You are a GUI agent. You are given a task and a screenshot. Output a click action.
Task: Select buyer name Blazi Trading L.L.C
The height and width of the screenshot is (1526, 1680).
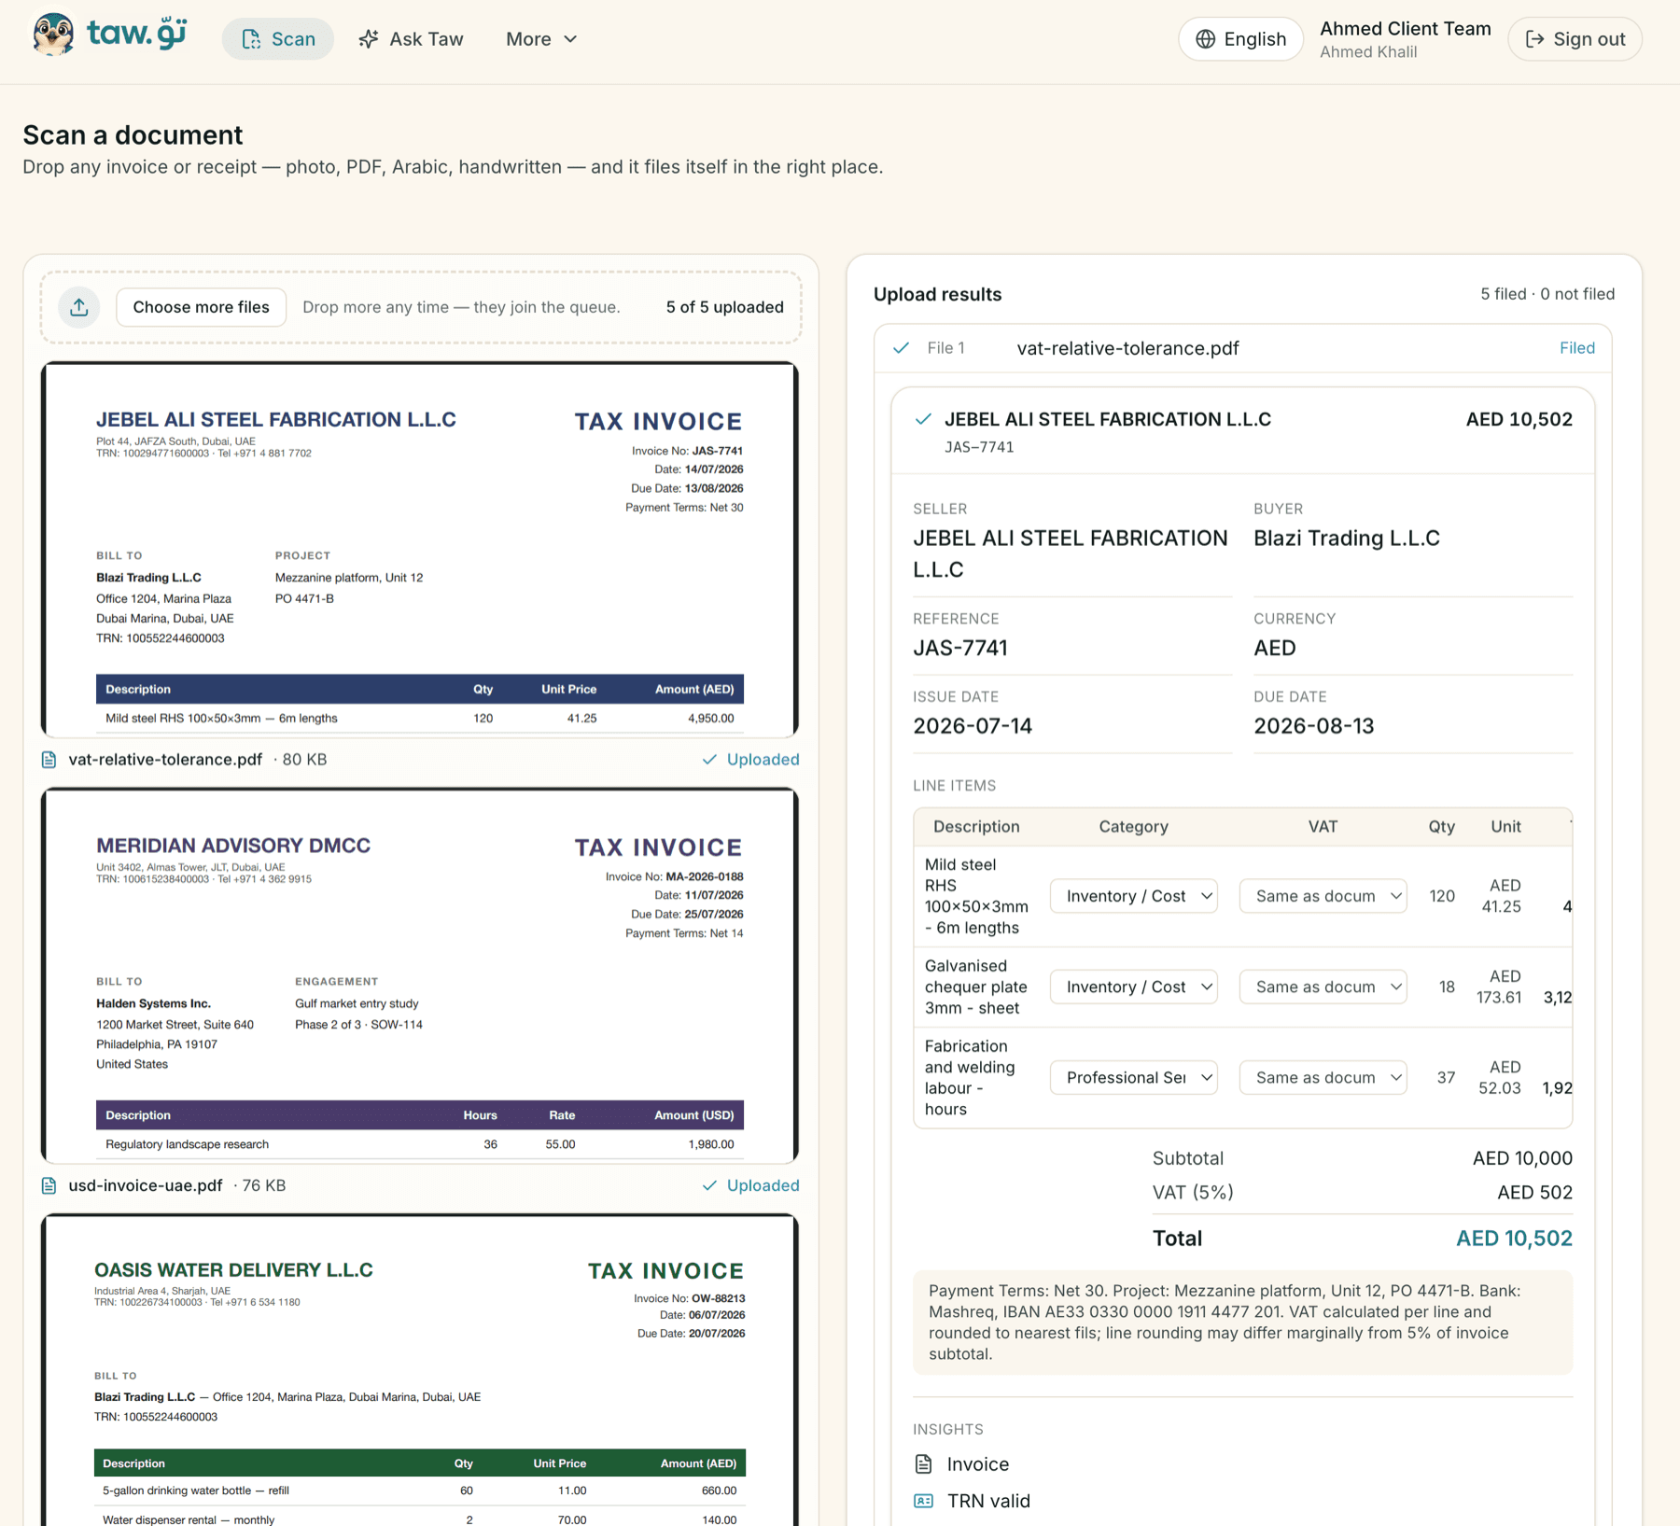pos(1346,539)
